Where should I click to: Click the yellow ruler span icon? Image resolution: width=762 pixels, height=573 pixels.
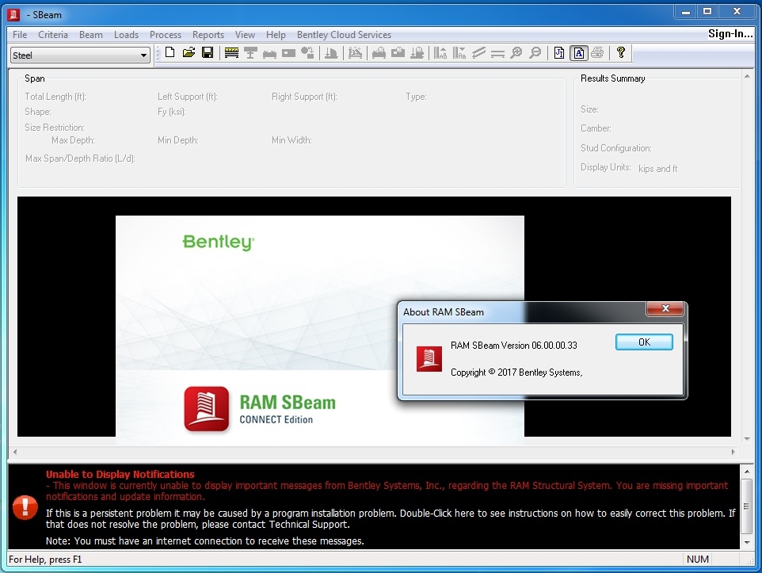pyautogui.click(x=231, y=53)
